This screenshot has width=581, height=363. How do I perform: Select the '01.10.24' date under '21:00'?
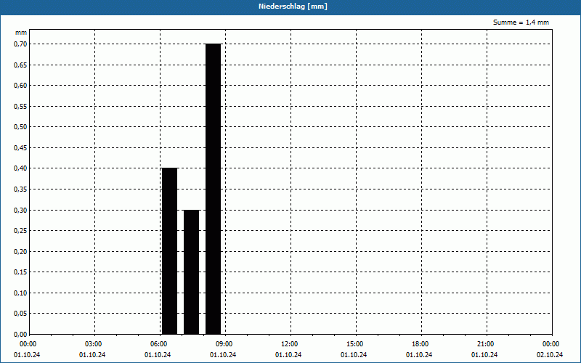(x=484, y=355)
